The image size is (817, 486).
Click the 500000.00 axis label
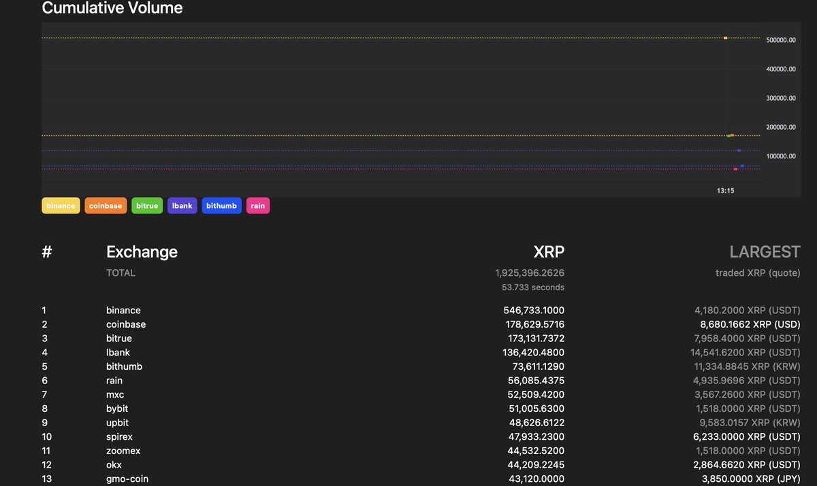click(781, 40)
